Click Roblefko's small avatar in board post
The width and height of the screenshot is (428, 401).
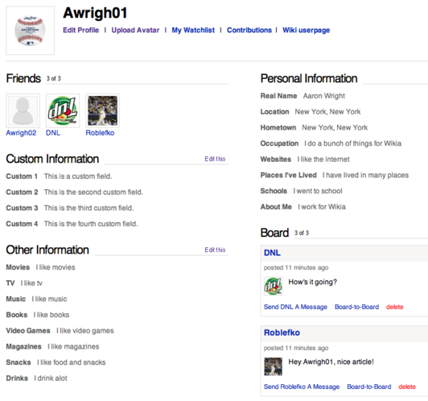274,366
